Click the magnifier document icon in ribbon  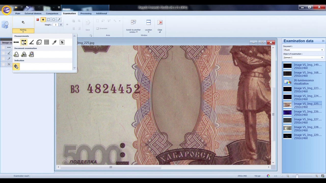click(5, 25)
